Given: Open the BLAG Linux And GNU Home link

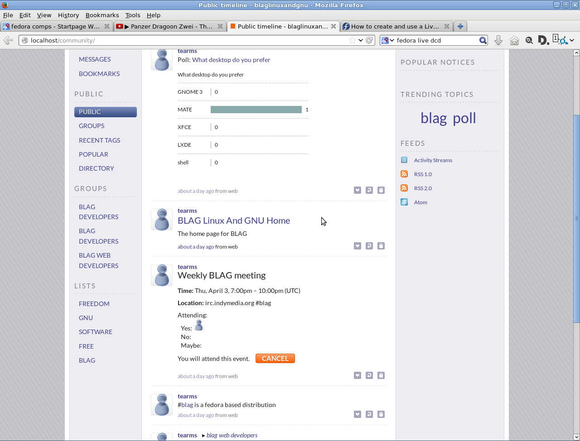Looking at the screenshot, I should (x=234, y=220).
